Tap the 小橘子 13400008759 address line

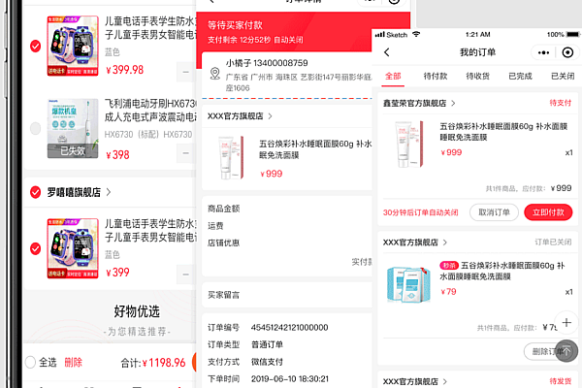pyautogui.click(x=267, y=63)
